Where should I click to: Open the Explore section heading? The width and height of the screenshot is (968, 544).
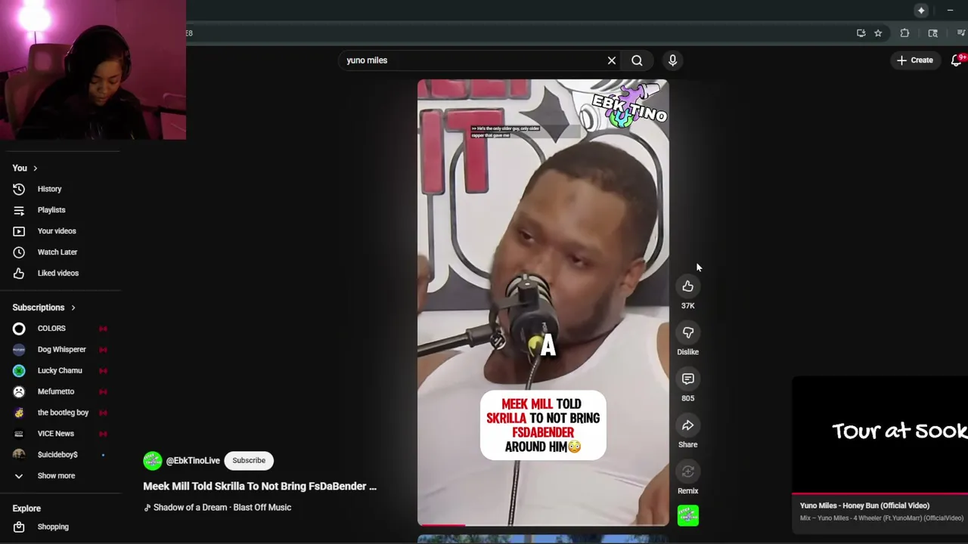26,508
